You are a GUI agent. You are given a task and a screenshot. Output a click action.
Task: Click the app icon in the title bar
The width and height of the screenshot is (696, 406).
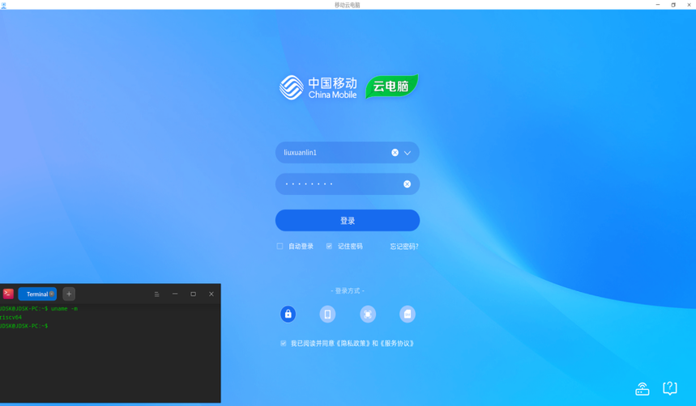(3, 5)
